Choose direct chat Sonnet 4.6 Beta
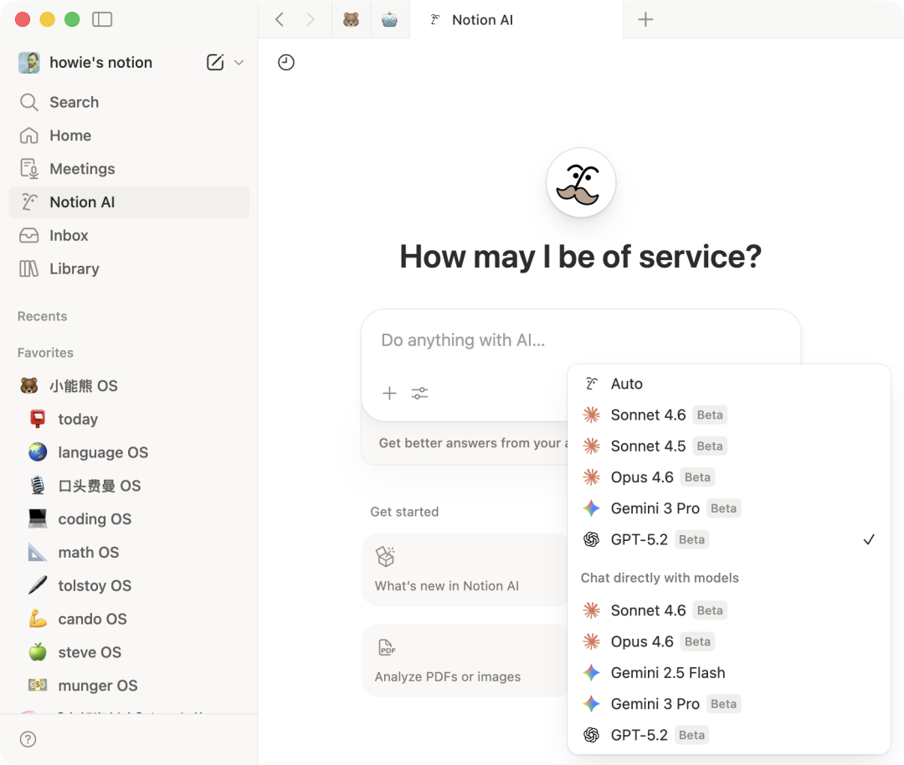Screen dimensions: 904x765 pyautogui.click(x=729, y=610)
